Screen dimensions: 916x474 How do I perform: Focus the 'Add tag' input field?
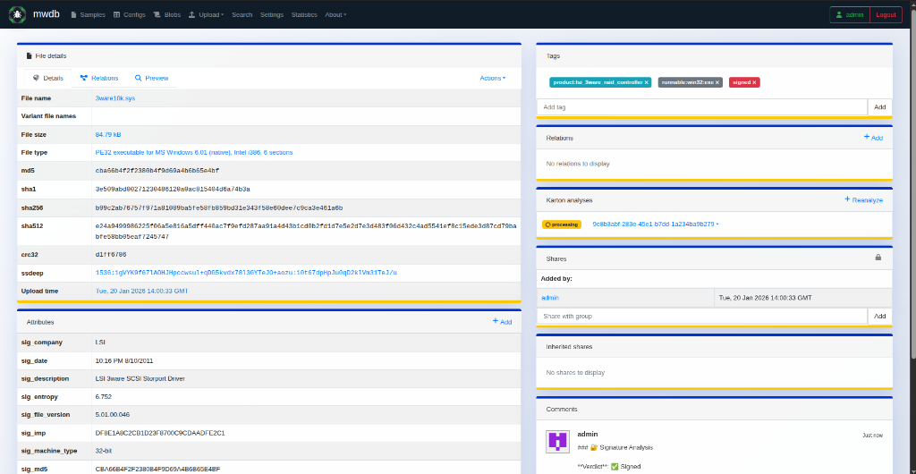click(x=701, y=107)
